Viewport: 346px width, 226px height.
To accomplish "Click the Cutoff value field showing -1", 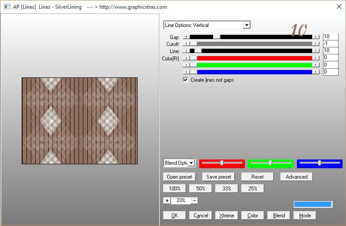I will pos(330,43).
